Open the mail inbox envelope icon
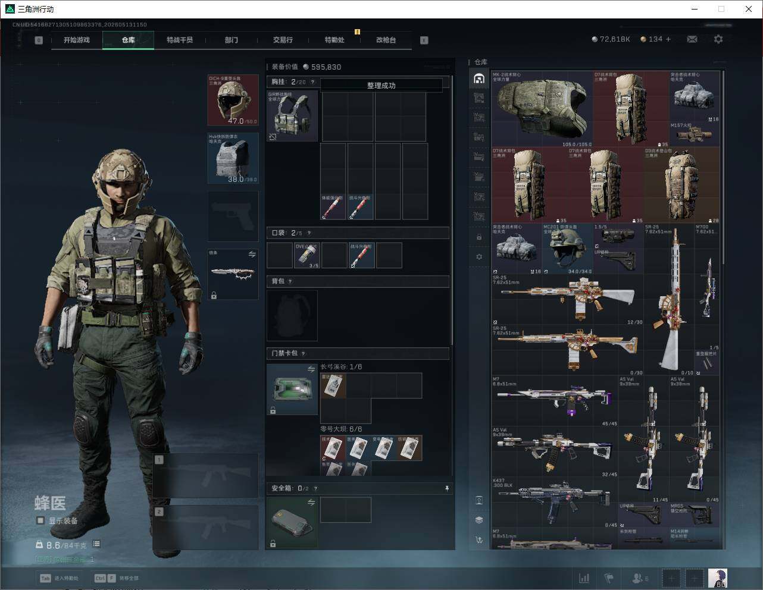 click(692, 39)
